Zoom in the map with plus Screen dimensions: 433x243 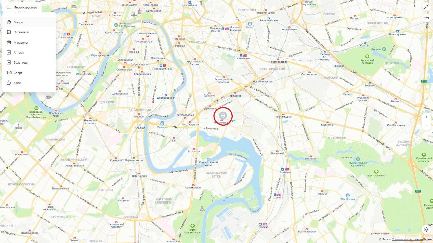pyautogui.click(x=426, y=117)
